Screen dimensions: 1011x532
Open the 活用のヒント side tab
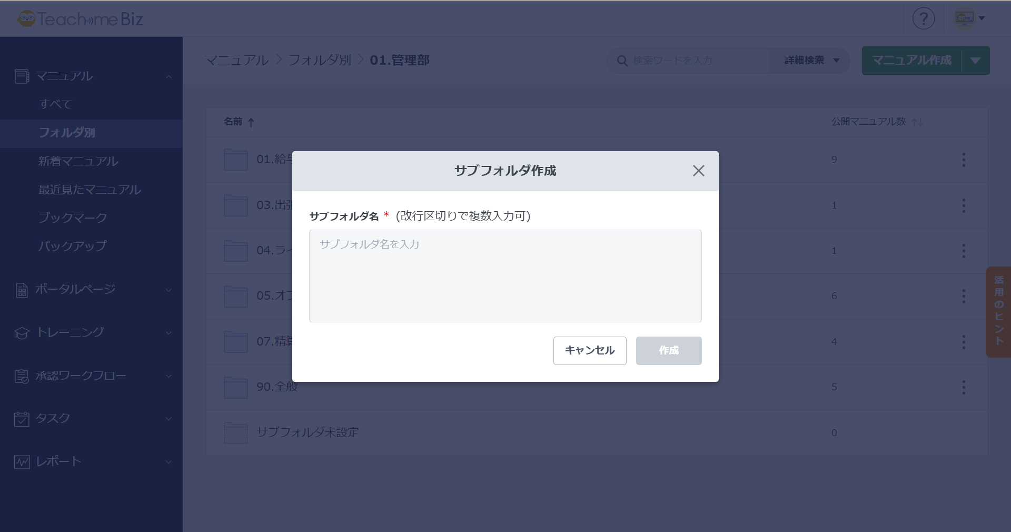coord(998,312)
